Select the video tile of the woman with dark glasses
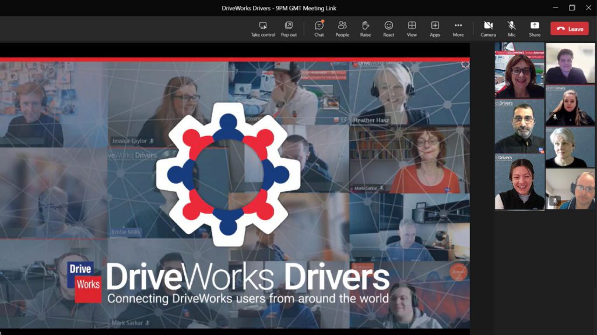Viewport: 597px width, 335px height. (519, 70)
